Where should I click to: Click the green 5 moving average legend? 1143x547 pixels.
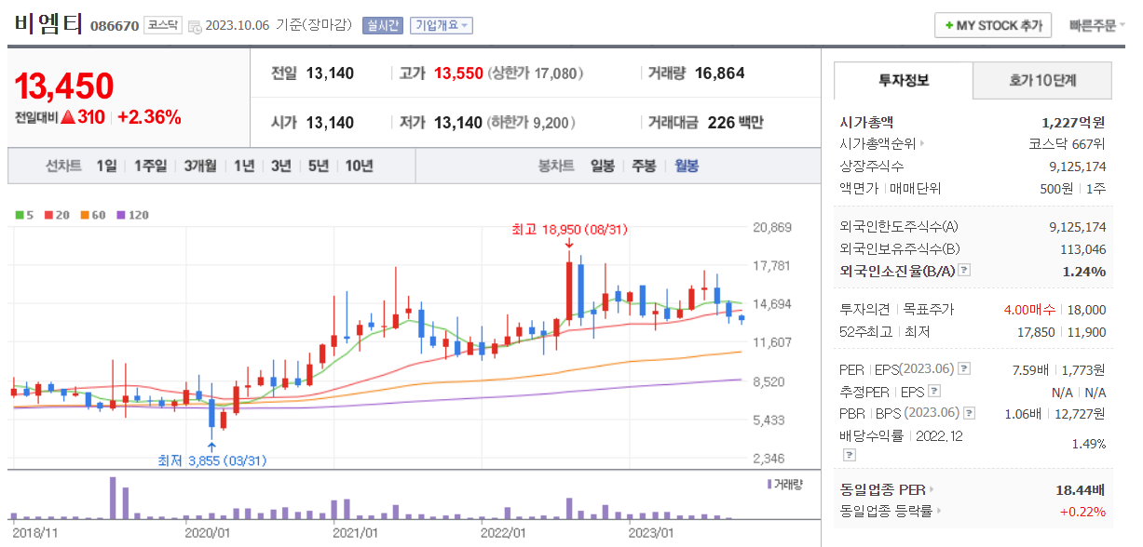click(x=25, y=215)
